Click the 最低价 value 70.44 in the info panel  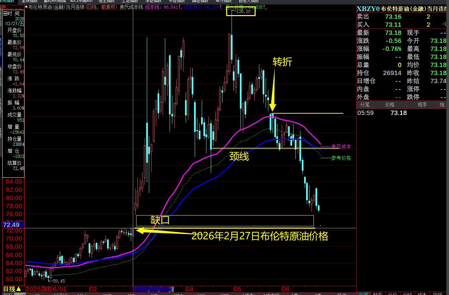coord(18,60)
